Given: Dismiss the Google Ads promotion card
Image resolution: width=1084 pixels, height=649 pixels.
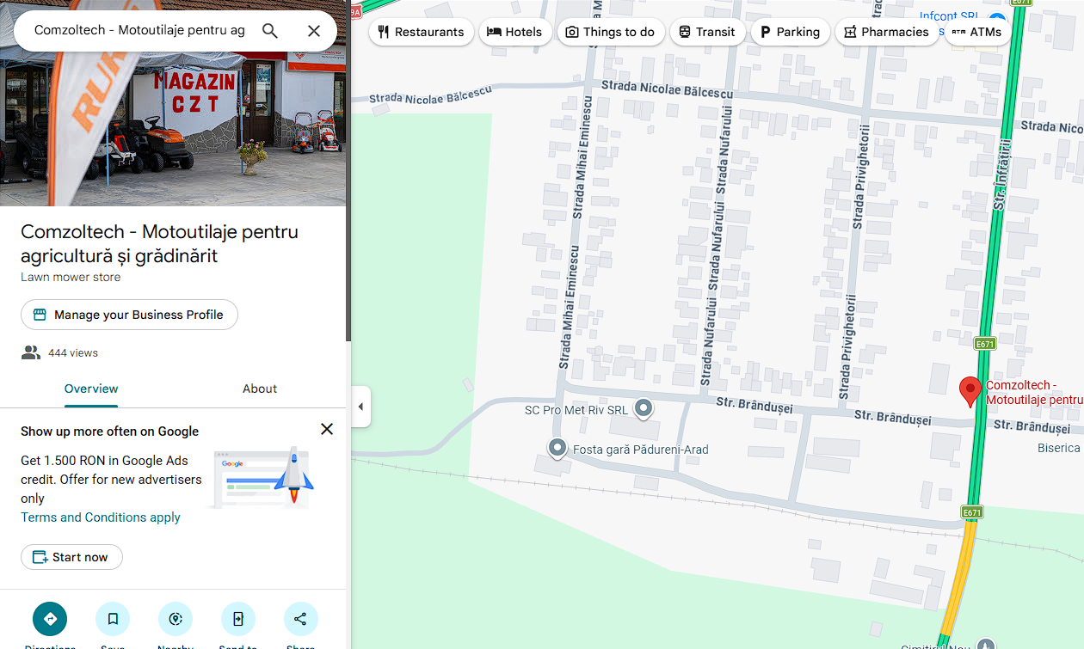Looking at the screenshot, I should pos(327,429).
